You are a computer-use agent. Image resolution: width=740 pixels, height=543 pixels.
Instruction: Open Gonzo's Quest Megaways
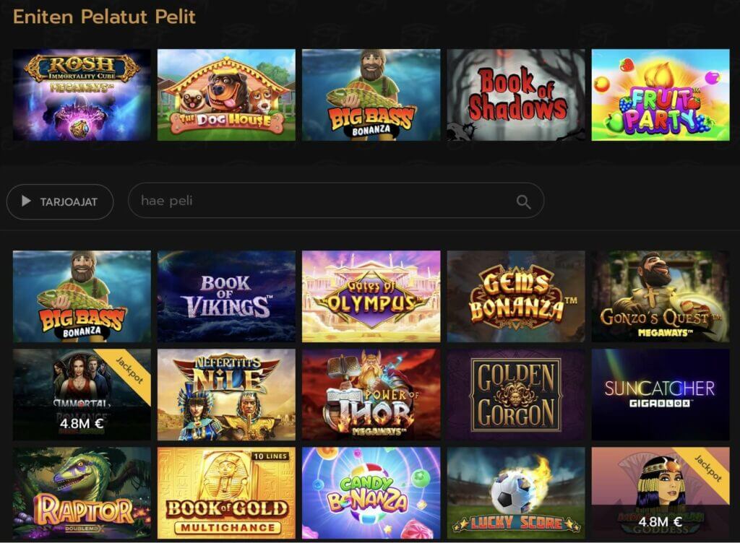pyautogui.click(x=661, y=296)
